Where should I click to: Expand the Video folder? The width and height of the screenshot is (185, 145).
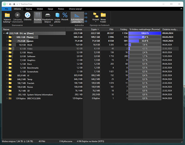[x=7, y=48]
